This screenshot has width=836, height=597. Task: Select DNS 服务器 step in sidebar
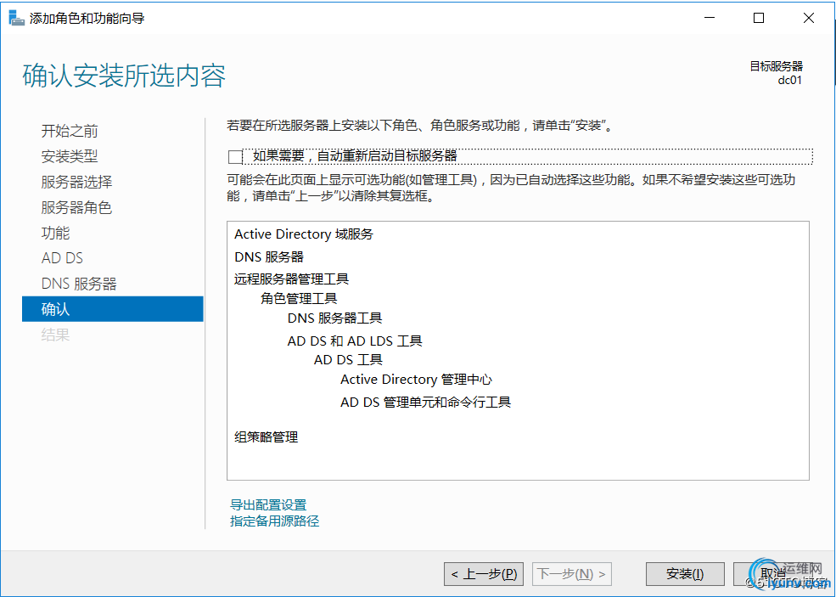point(79,284)
